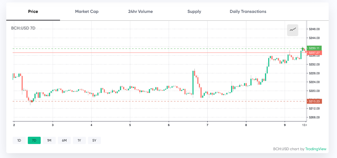Switch to the Price tab
Screen dimensions: 337x158
coord(33,12)
